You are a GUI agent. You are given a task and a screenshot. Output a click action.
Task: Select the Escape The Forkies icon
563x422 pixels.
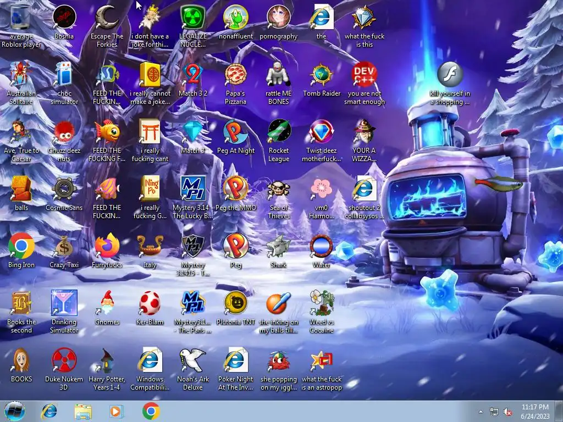(x=107, y=17)
